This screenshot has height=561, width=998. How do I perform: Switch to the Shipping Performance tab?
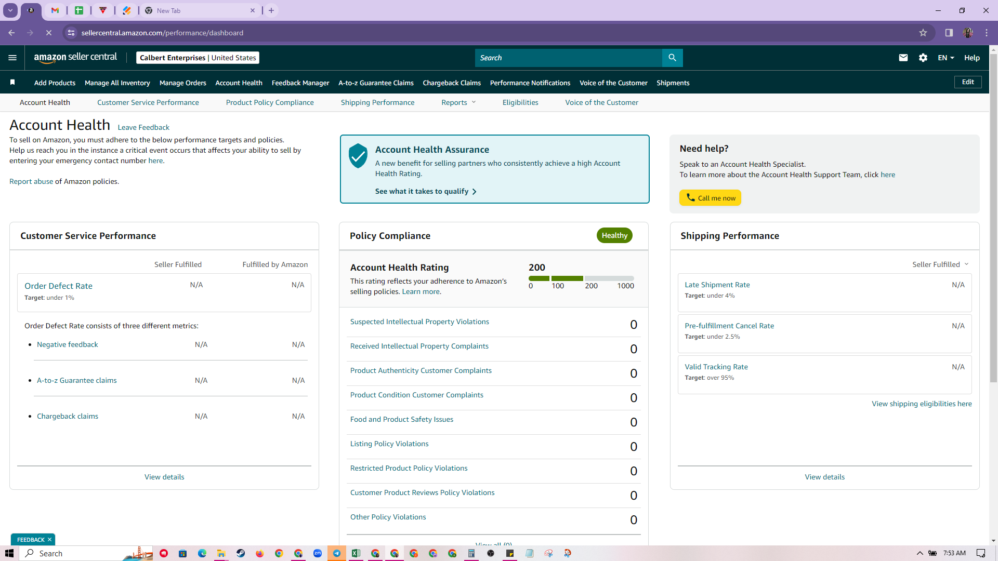coord(378,102)
